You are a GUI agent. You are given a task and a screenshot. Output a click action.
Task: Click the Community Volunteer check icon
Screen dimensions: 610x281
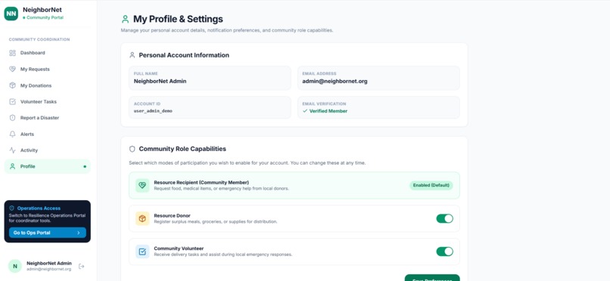pyautogui.click(x=142, y=252)
